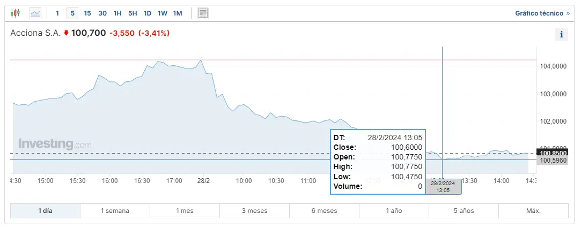Viewport: 581px width, 229px height.
Task: Click the 28/2/2024 13:05 time axis marker
Action: click(443, 186)
